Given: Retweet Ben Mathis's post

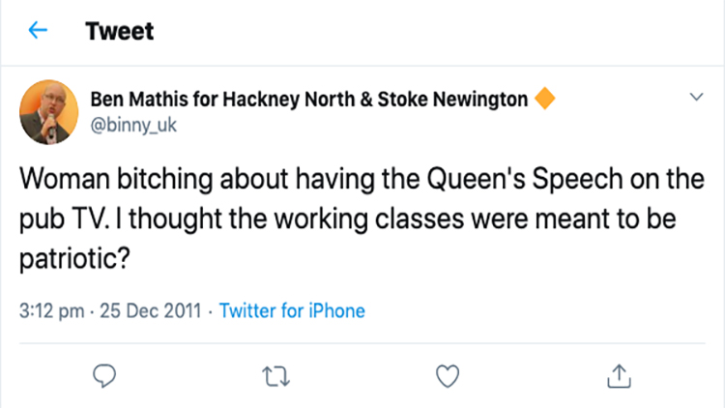Looking at the screenshot, I should coord(274,373).
